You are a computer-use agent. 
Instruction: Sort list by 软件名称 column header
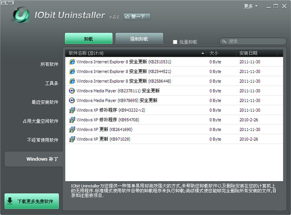136,53
